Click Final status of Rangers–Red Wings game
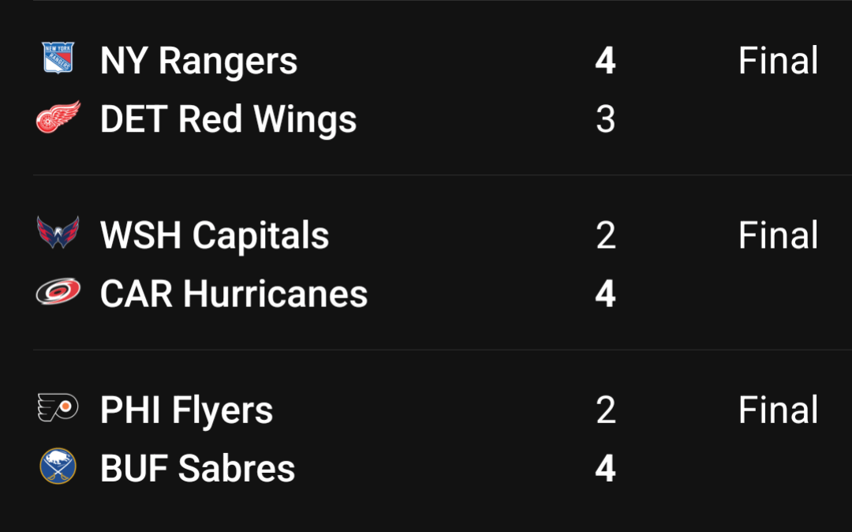 [778, 61]
